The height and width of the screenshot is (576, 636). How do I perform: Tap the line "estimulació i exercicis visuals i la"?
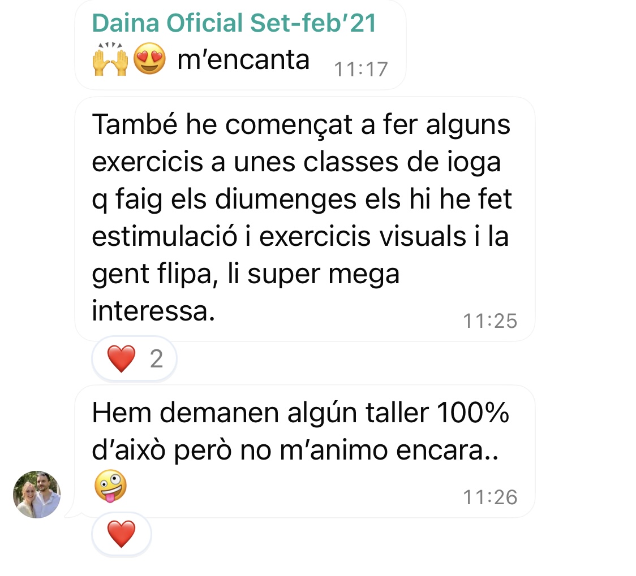coord(300,236)
